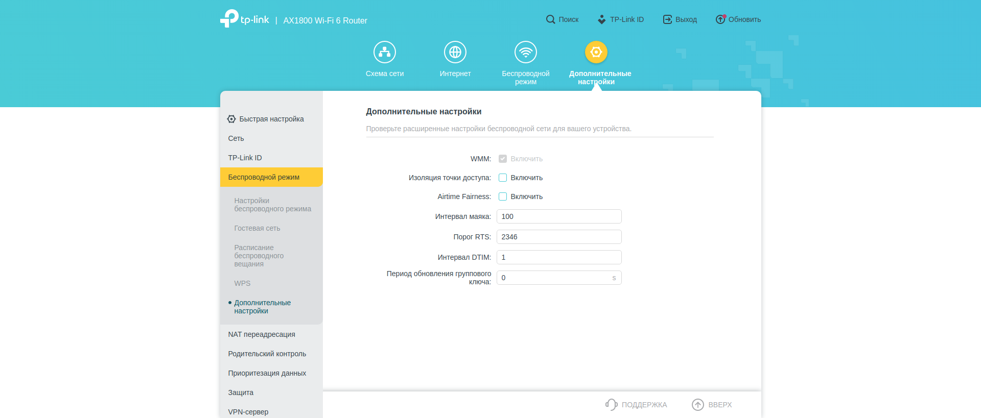The width and height of the screenshot is (981, 418).
Task: Open the Схема сети network map icon
Action: 384,52
